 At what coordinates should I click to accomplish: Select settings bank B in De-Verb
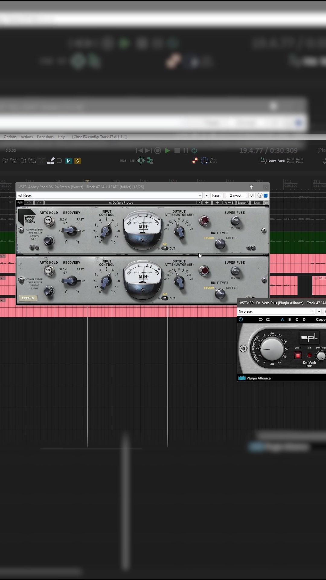pos(289,320)
